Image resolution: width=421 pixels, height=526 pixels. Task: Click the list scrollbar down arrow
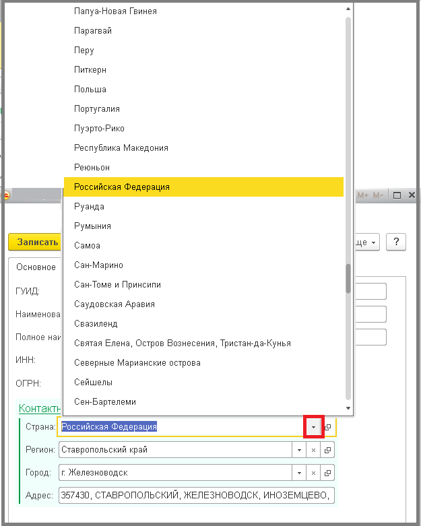348,408
